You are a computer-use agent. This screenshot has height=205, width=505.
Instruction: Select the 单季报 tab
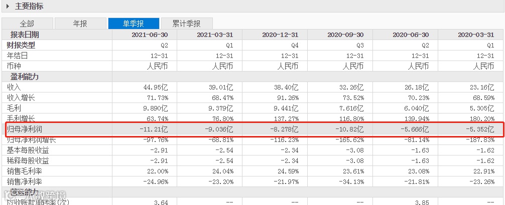click(134, 23)
